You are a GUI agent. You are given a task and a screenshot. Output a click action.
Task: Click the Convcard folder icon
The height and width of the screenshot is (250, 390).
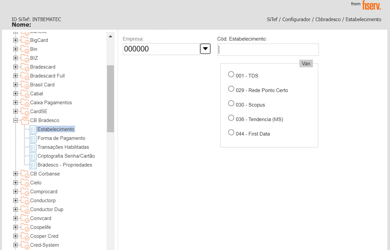(x=25, y=219)
